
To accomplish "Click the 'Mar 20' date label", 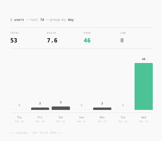I will 40,121.
